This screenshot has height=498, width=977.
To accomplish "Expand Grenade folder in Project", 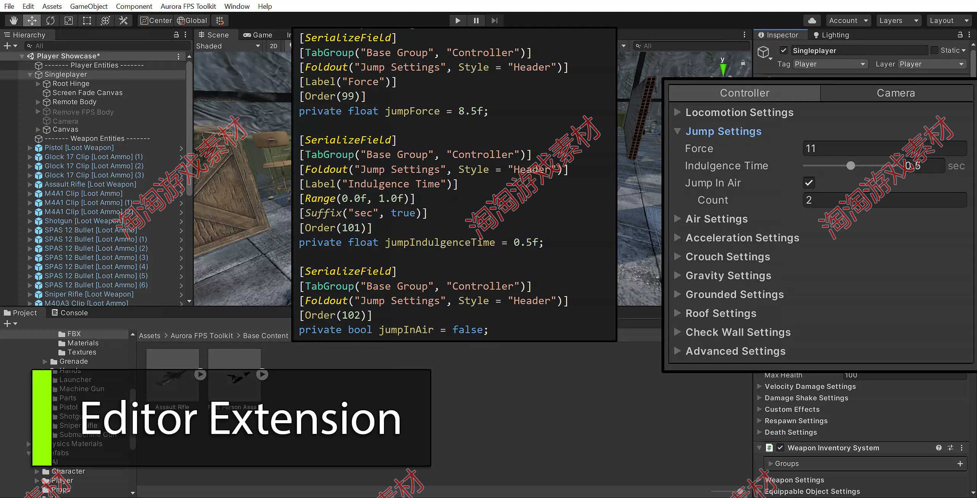I will pos(45,361).
